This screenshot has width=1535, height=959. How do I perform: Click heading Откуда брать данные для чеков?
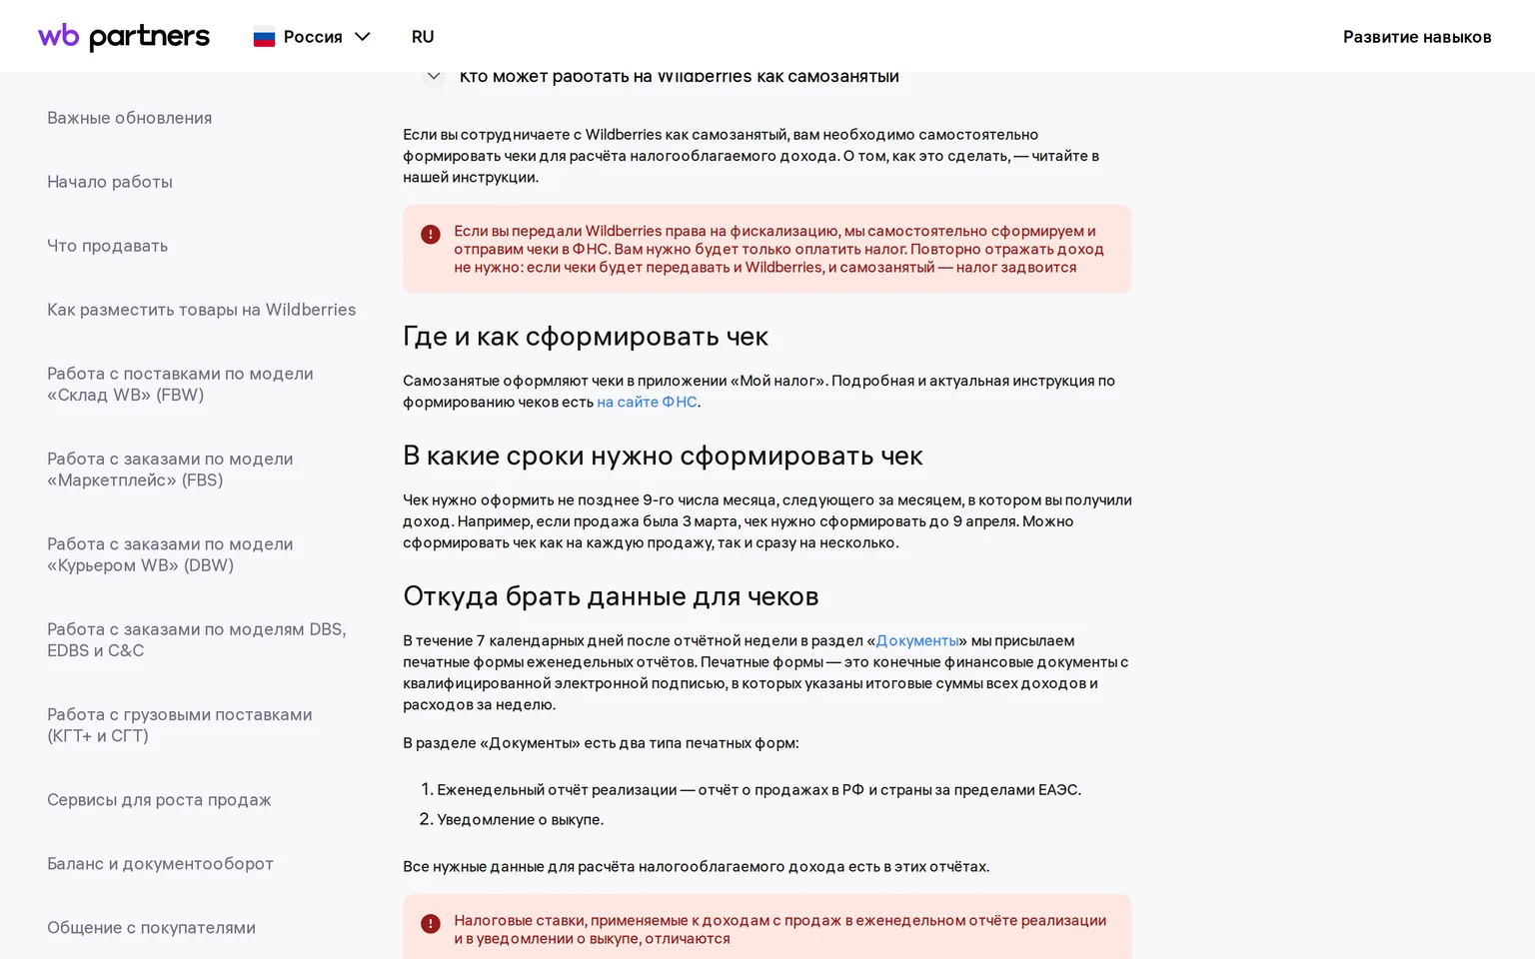611,596
